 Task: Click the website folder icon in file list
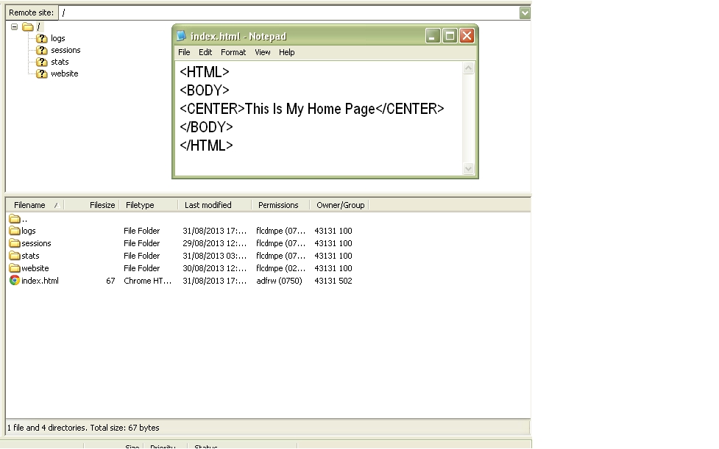tap(15, 268)
